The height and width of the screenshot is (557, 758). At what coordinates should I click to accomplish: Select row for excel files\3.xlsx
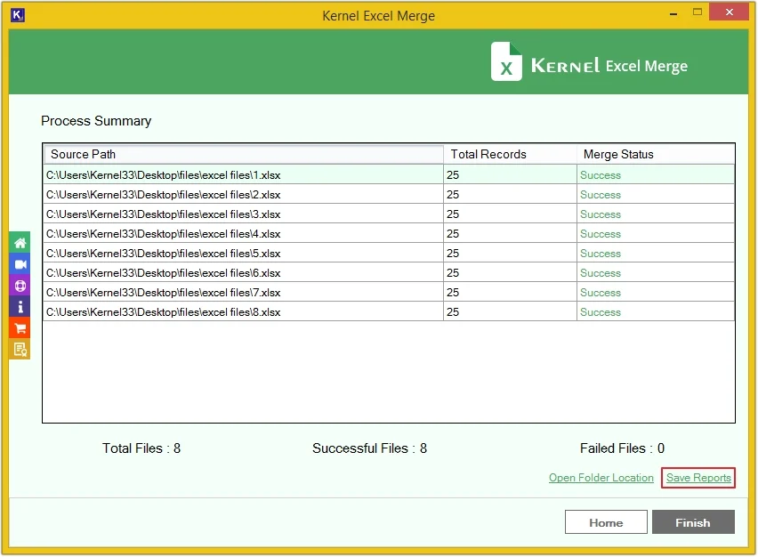tap(389, 214)
